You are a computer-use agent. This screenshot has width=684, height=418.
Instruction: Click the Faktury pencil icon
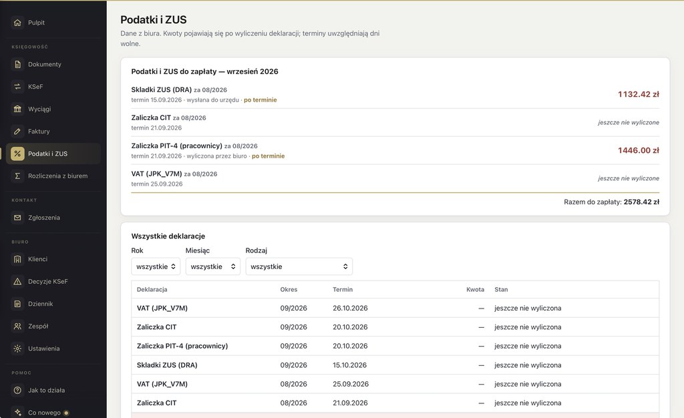[x=17, y=131]
